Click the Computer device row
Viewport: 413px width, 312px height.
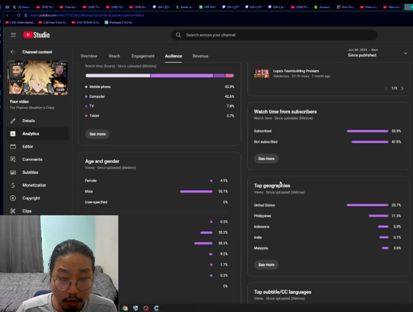[160, 97]
